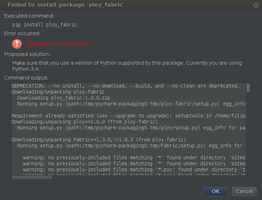Click the dialog title 'Failed to install package'
The image size is (262, 200).
tap(65, 5)
